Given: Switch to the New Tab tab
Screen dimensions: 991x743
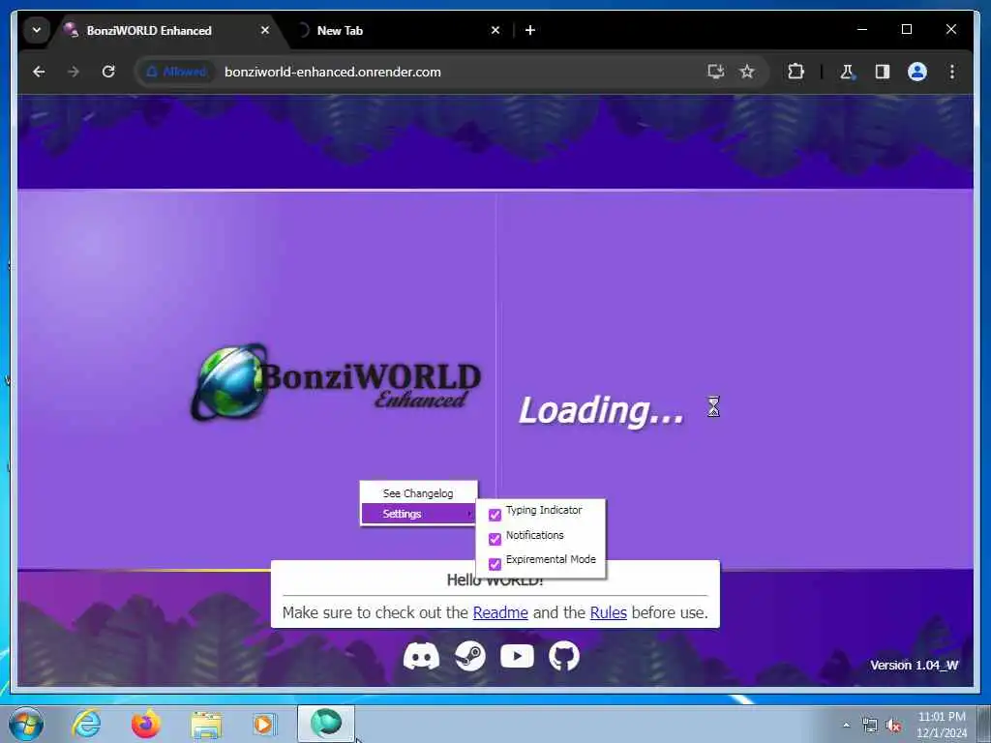Looking at the screenshot, I should click(x=398, y=30).
